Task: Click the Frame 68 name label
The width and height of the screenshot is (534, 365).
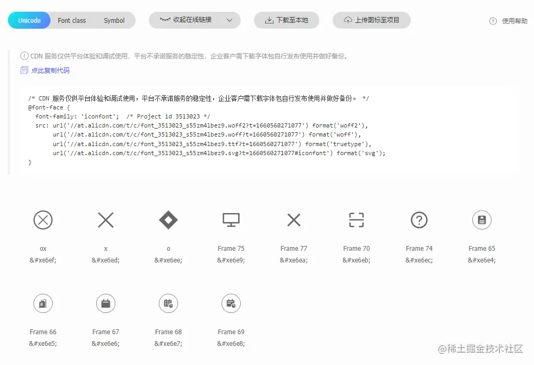Action: pyautogui.click(x=168, y=332)
